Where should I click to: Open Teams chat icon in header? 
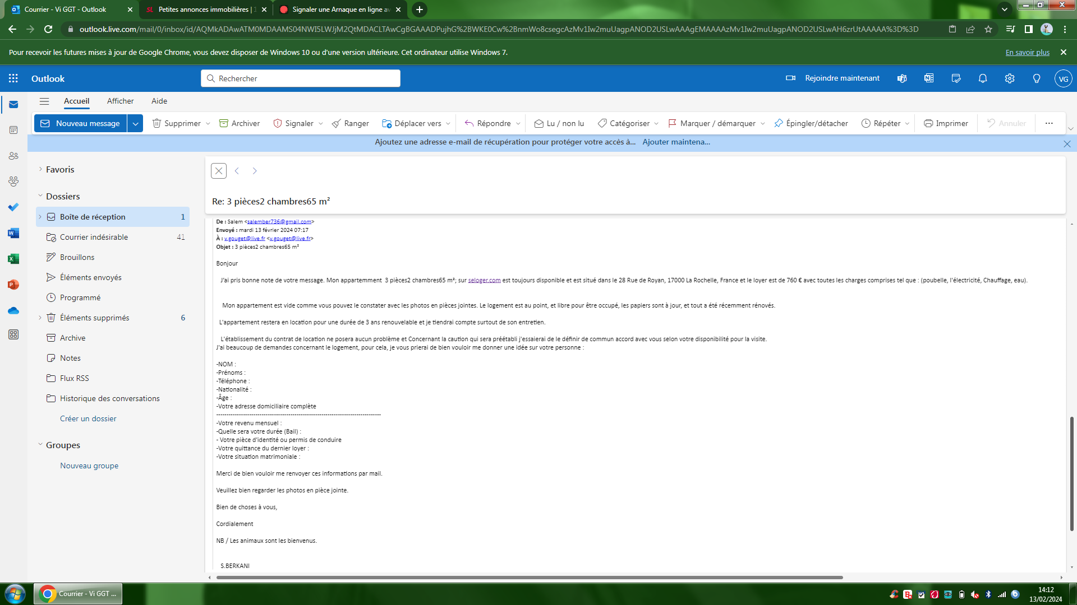point(902,78)
